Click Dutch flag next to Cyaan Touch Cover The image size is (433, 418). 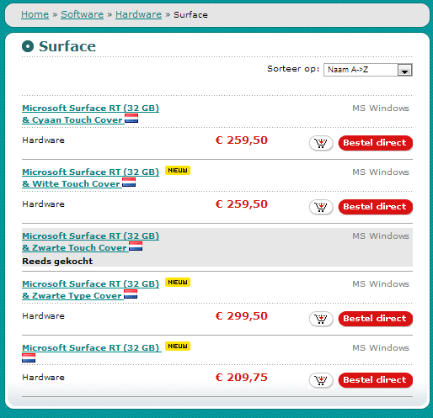[131, 119]
